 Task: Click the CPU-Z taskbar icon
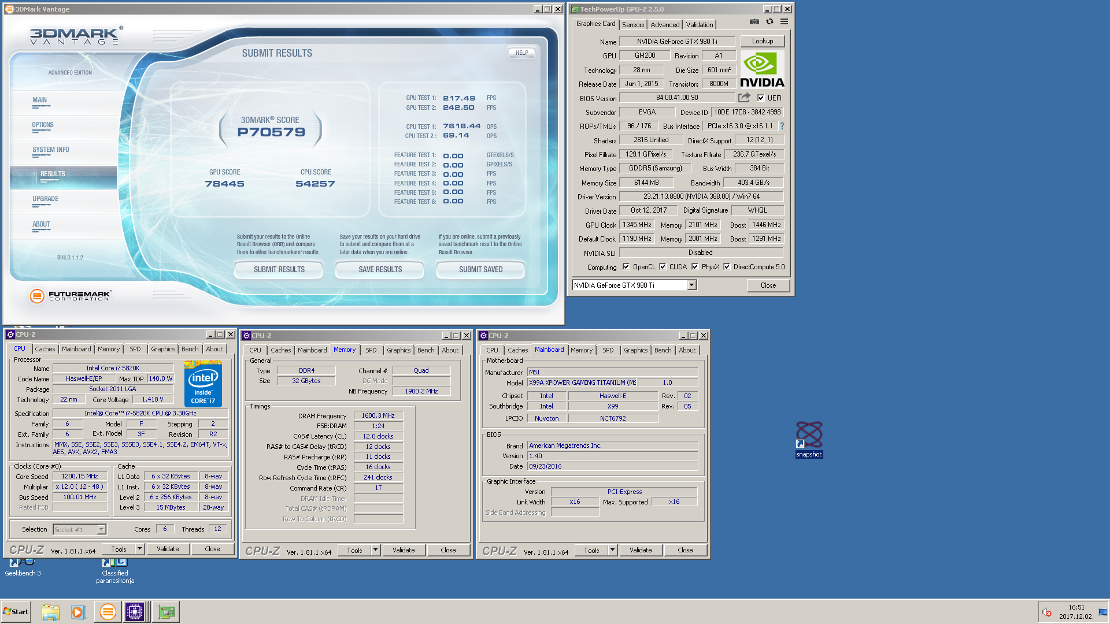pyautogui.click(x=134, y=612)
